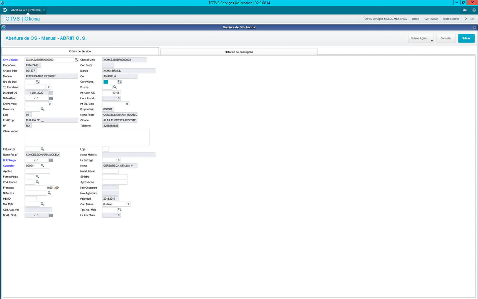Expand the Tp Atendimen dropdown
478x299 pixels.
click(x=48, y=87)
